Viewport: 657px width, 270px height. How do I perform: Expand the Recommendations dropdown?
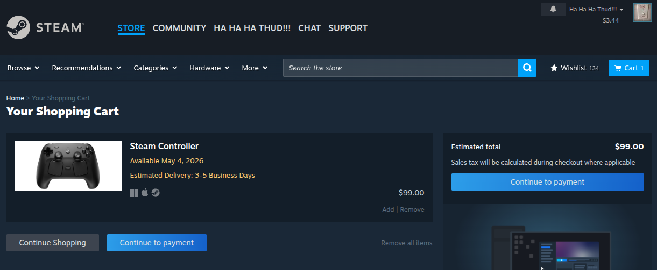click(x=86, y=68)
